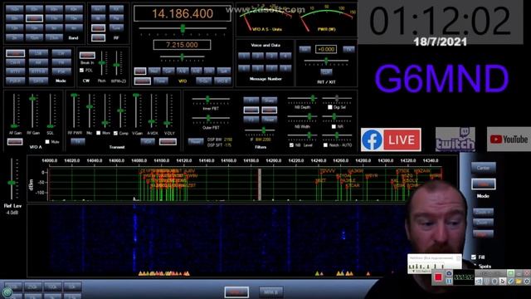Toggle the FDL checkbox in CW panel
This screenshot has height=299, width=531.
[81, 70]
